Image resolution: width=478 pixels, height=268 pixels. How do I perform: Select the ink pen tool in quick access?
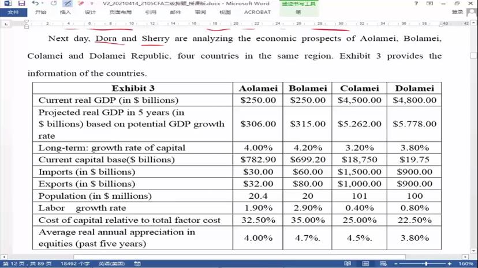[68, 3]
